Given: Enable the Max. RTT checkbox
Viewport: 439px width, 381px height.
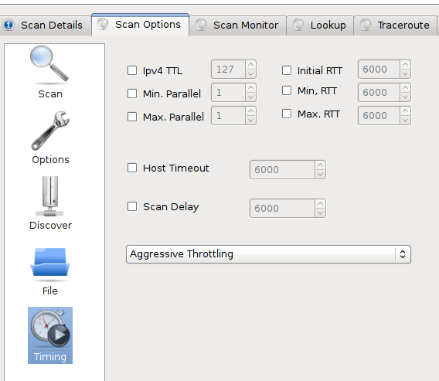Looking at the screenshot, I should (x=287, y=114).
